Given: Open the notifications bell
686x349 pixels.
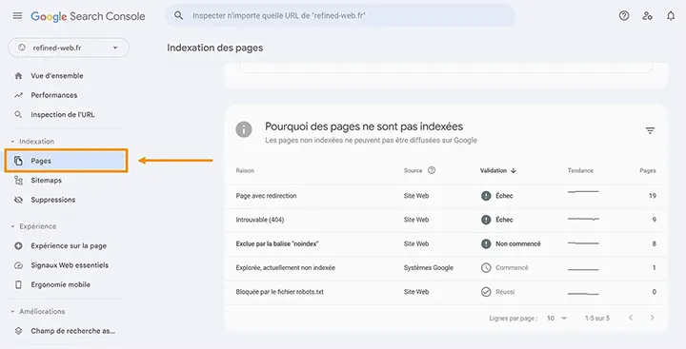Looking at the screenshot, I should 671,16.
